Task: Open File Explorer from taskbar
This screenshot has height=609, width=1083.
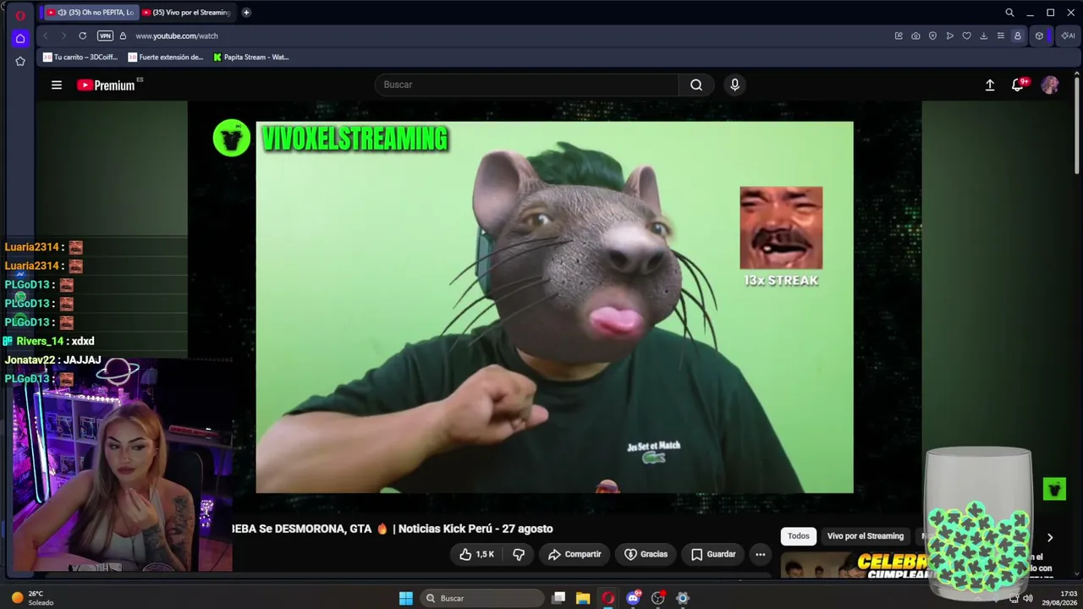Action: tap(583, 598)
